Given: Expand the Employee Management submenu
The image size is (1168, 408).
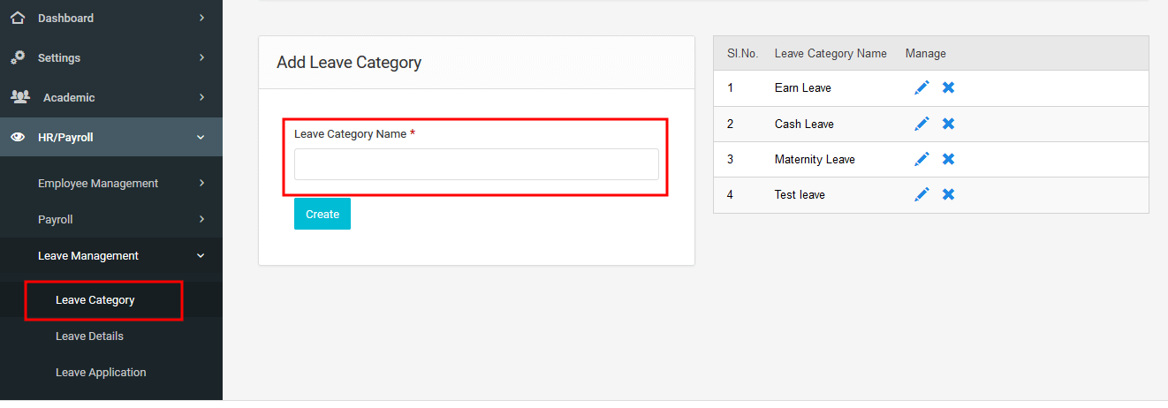Looking at the screenshot, I should 201,183.
